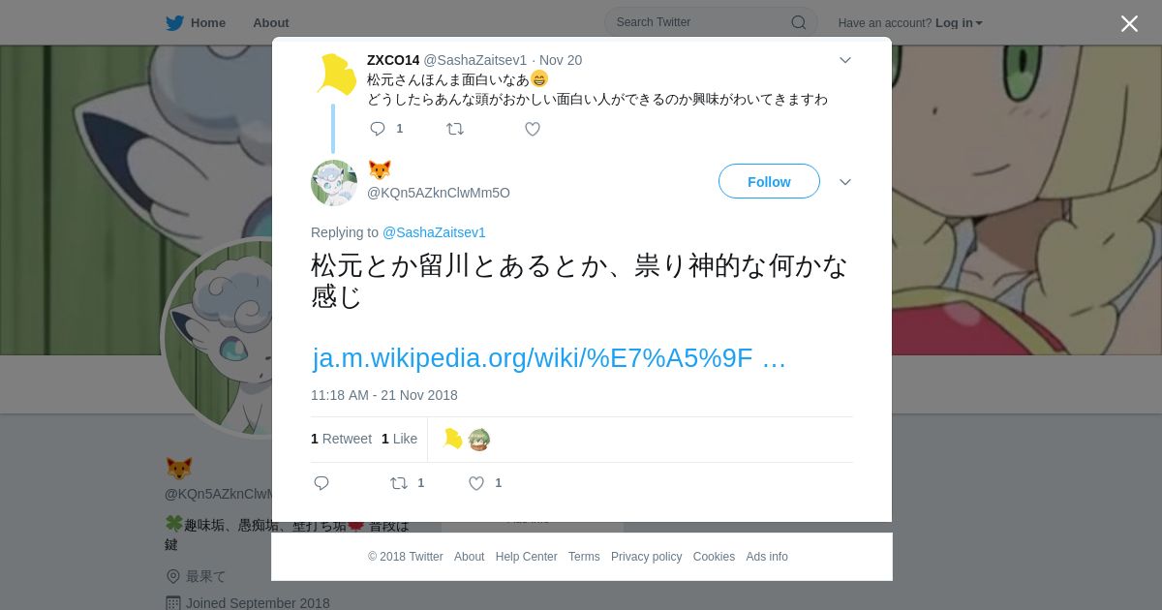Click the search magnifier icon
1162x610 pixels.
click(798, 22)
